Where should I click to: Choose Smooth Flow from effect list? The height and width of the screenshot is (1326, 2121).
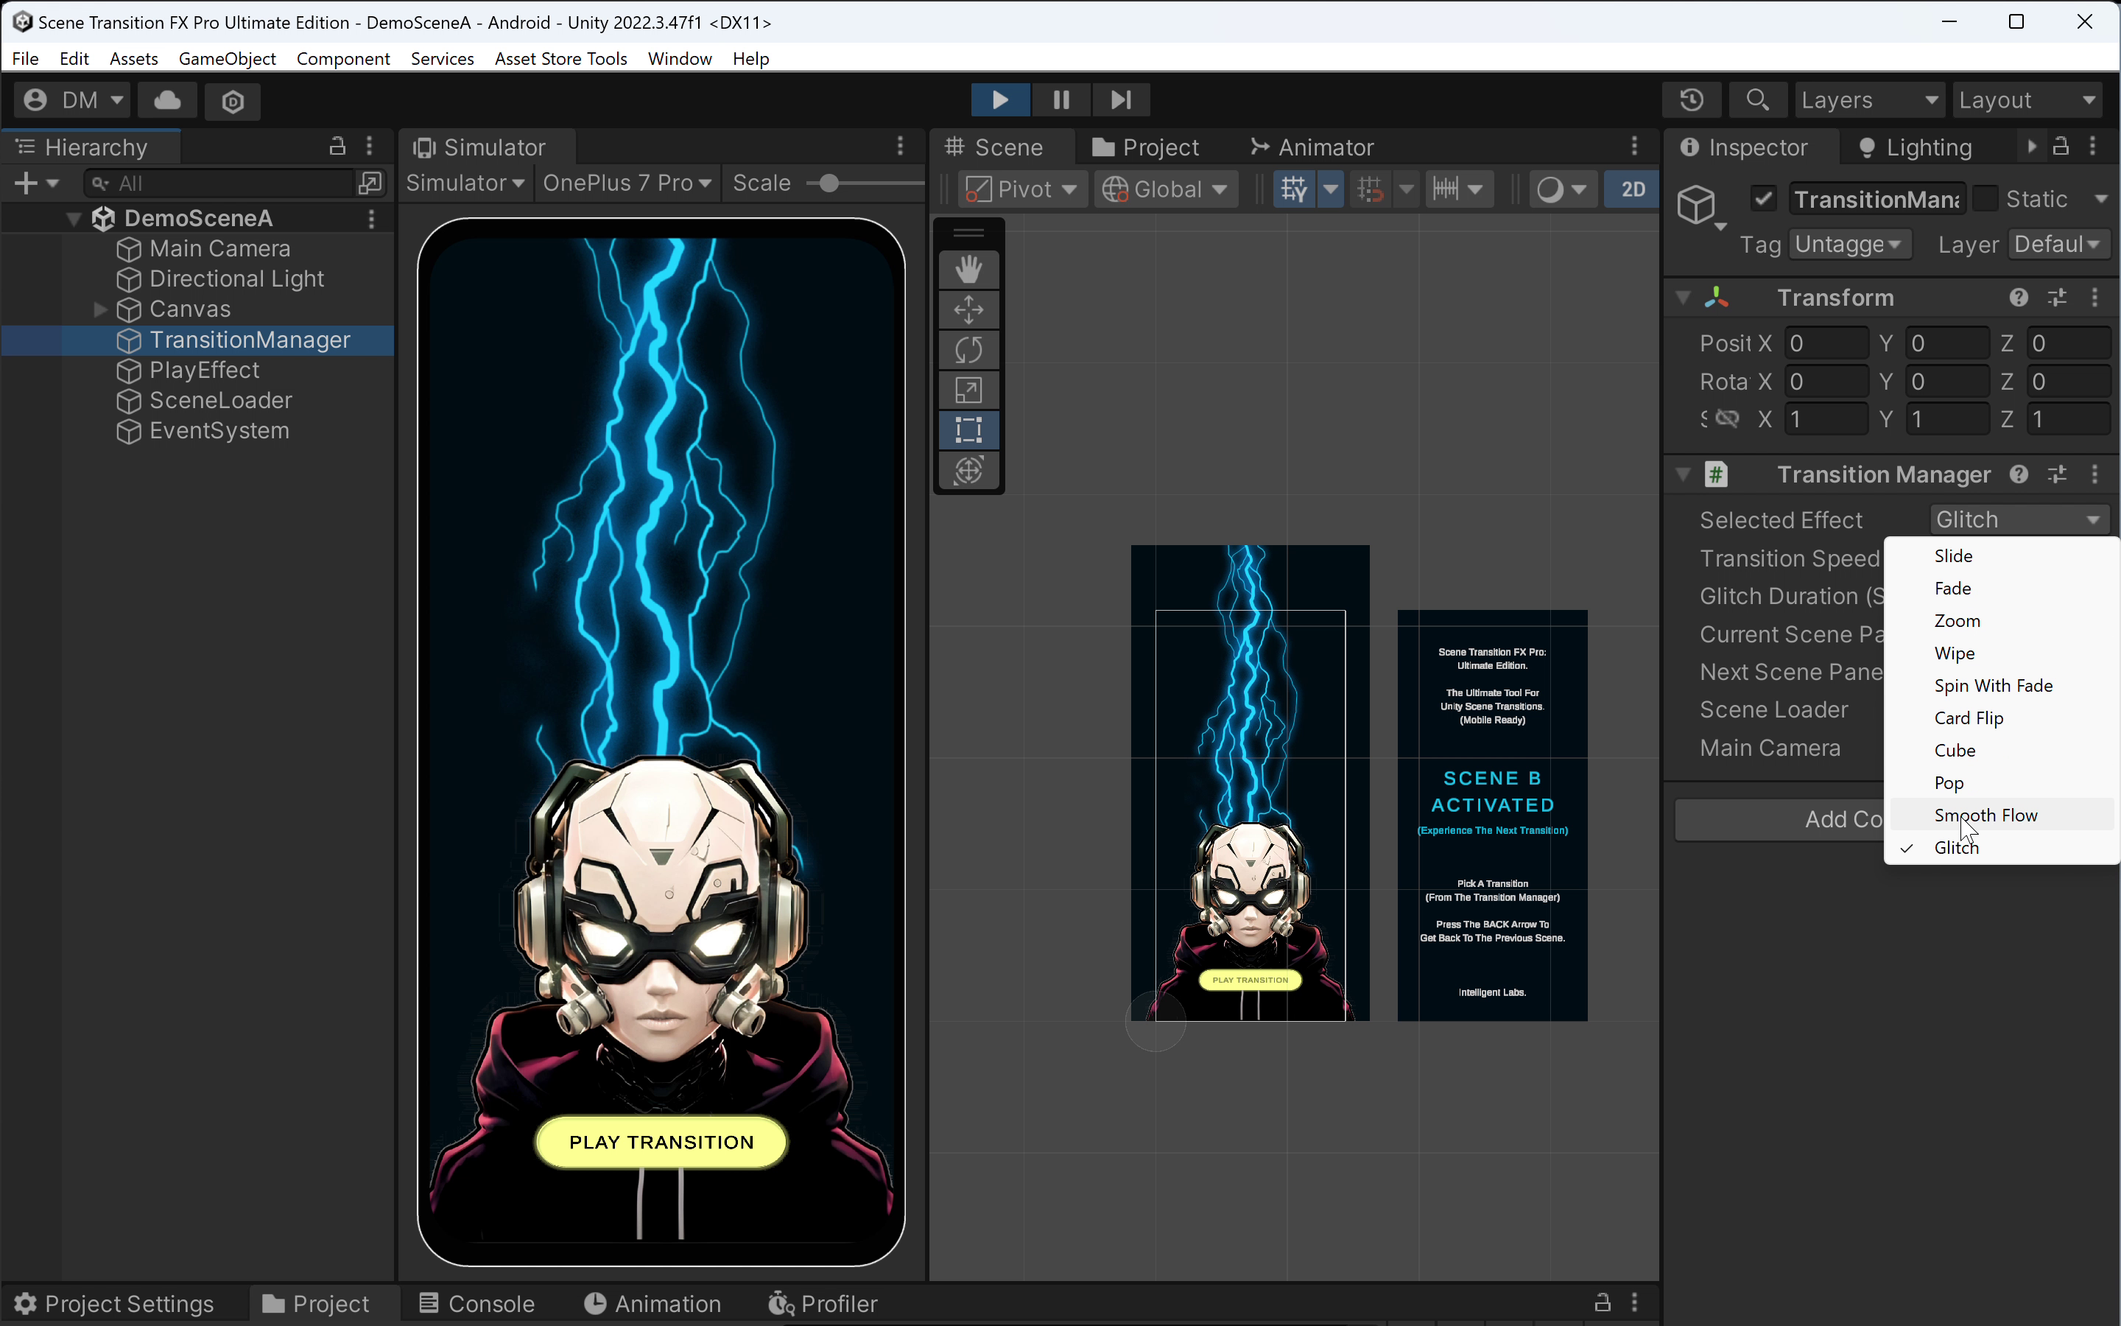coord(2002,815)
